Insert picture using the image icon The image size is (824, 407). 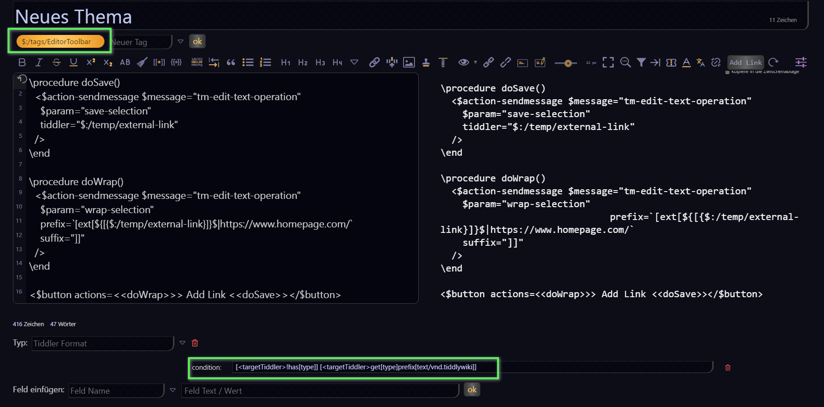click(x=409, y=62)
